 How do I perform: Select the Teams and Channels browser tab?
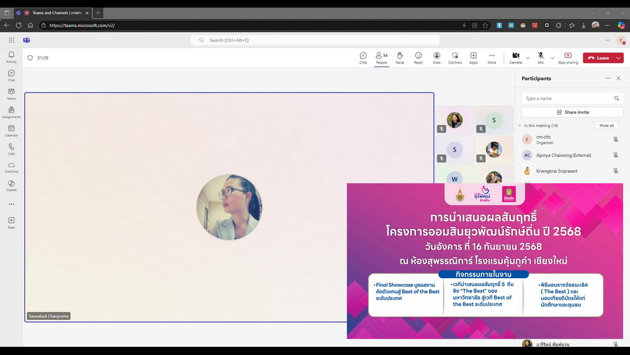tap(52, 13)
